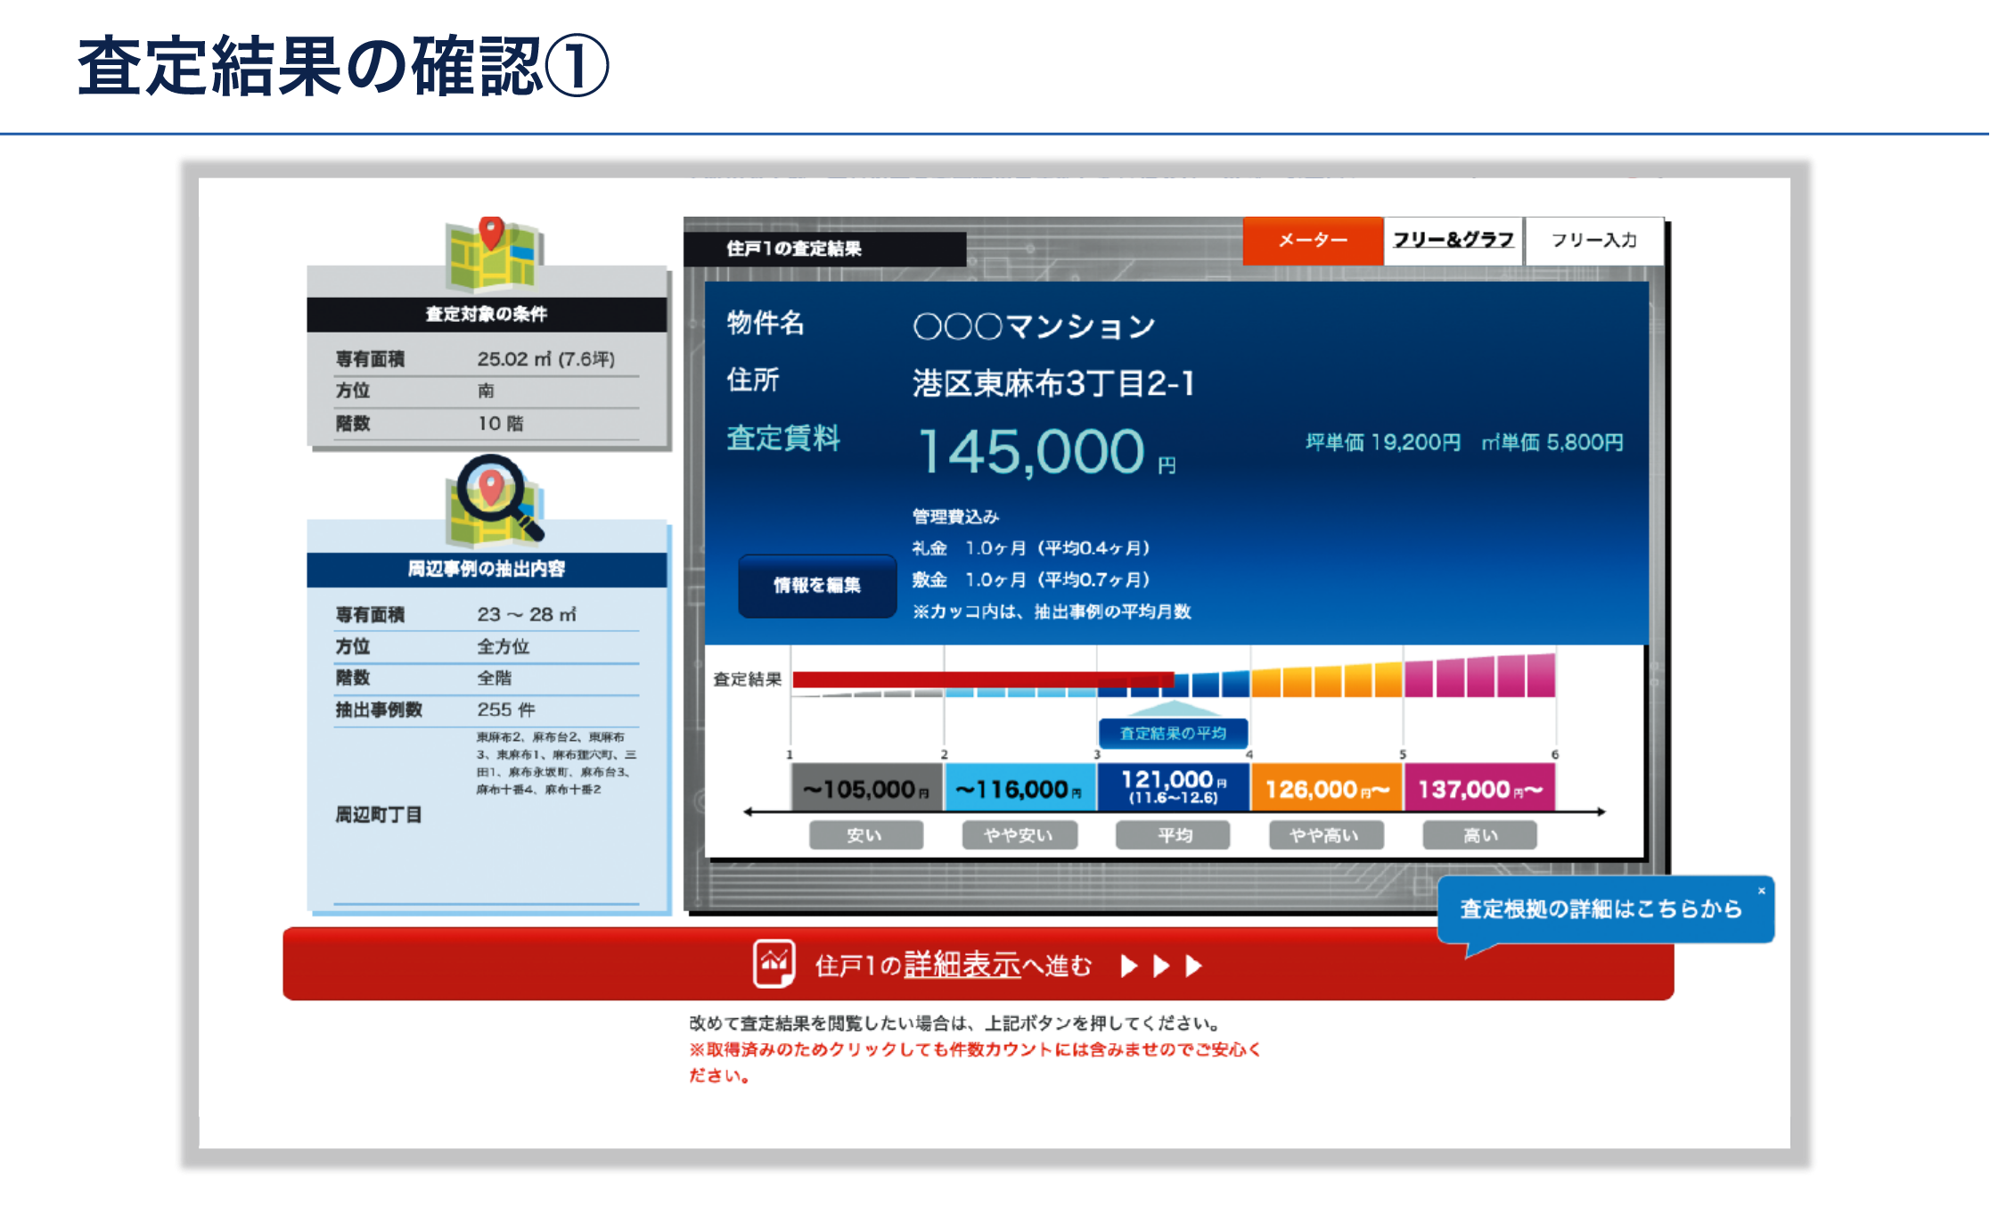This screenshot has height=1216, width=1990.
Task: Select the 安い label button
Action: (x=865, y=835)
